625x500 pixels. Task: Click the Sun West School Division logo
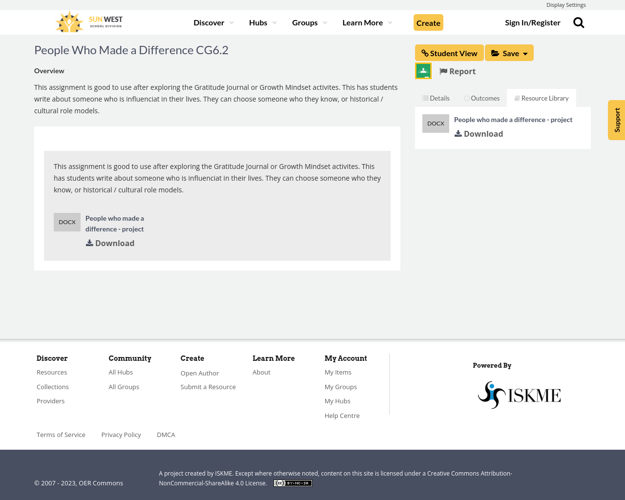click(x=89, y=22)
